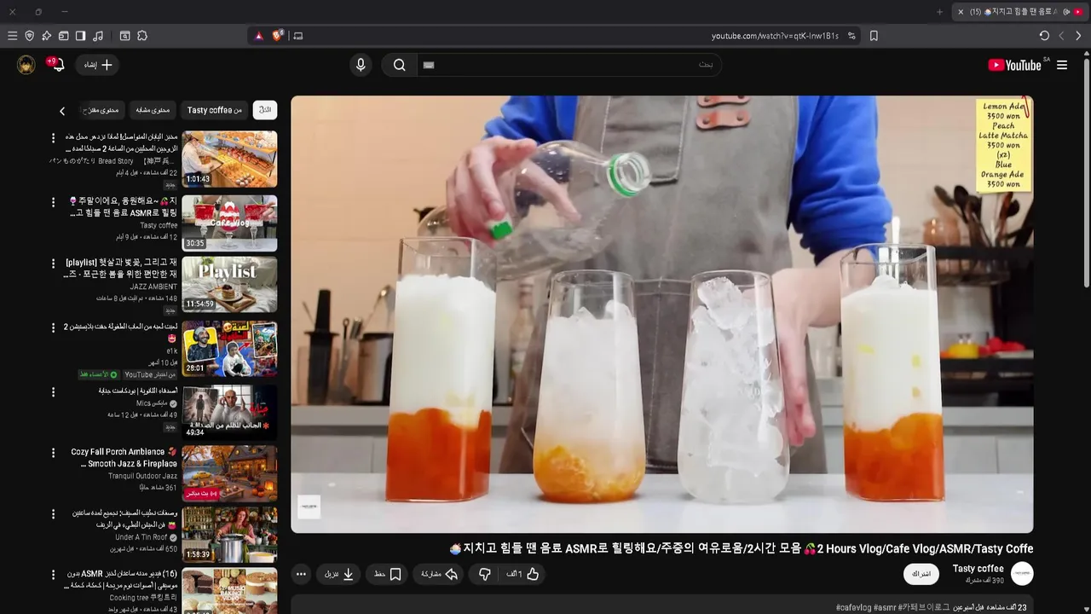Open the 1:58:39 Under A Tin Roof thumbnail
1091x614 pixels.
(229, 535)
